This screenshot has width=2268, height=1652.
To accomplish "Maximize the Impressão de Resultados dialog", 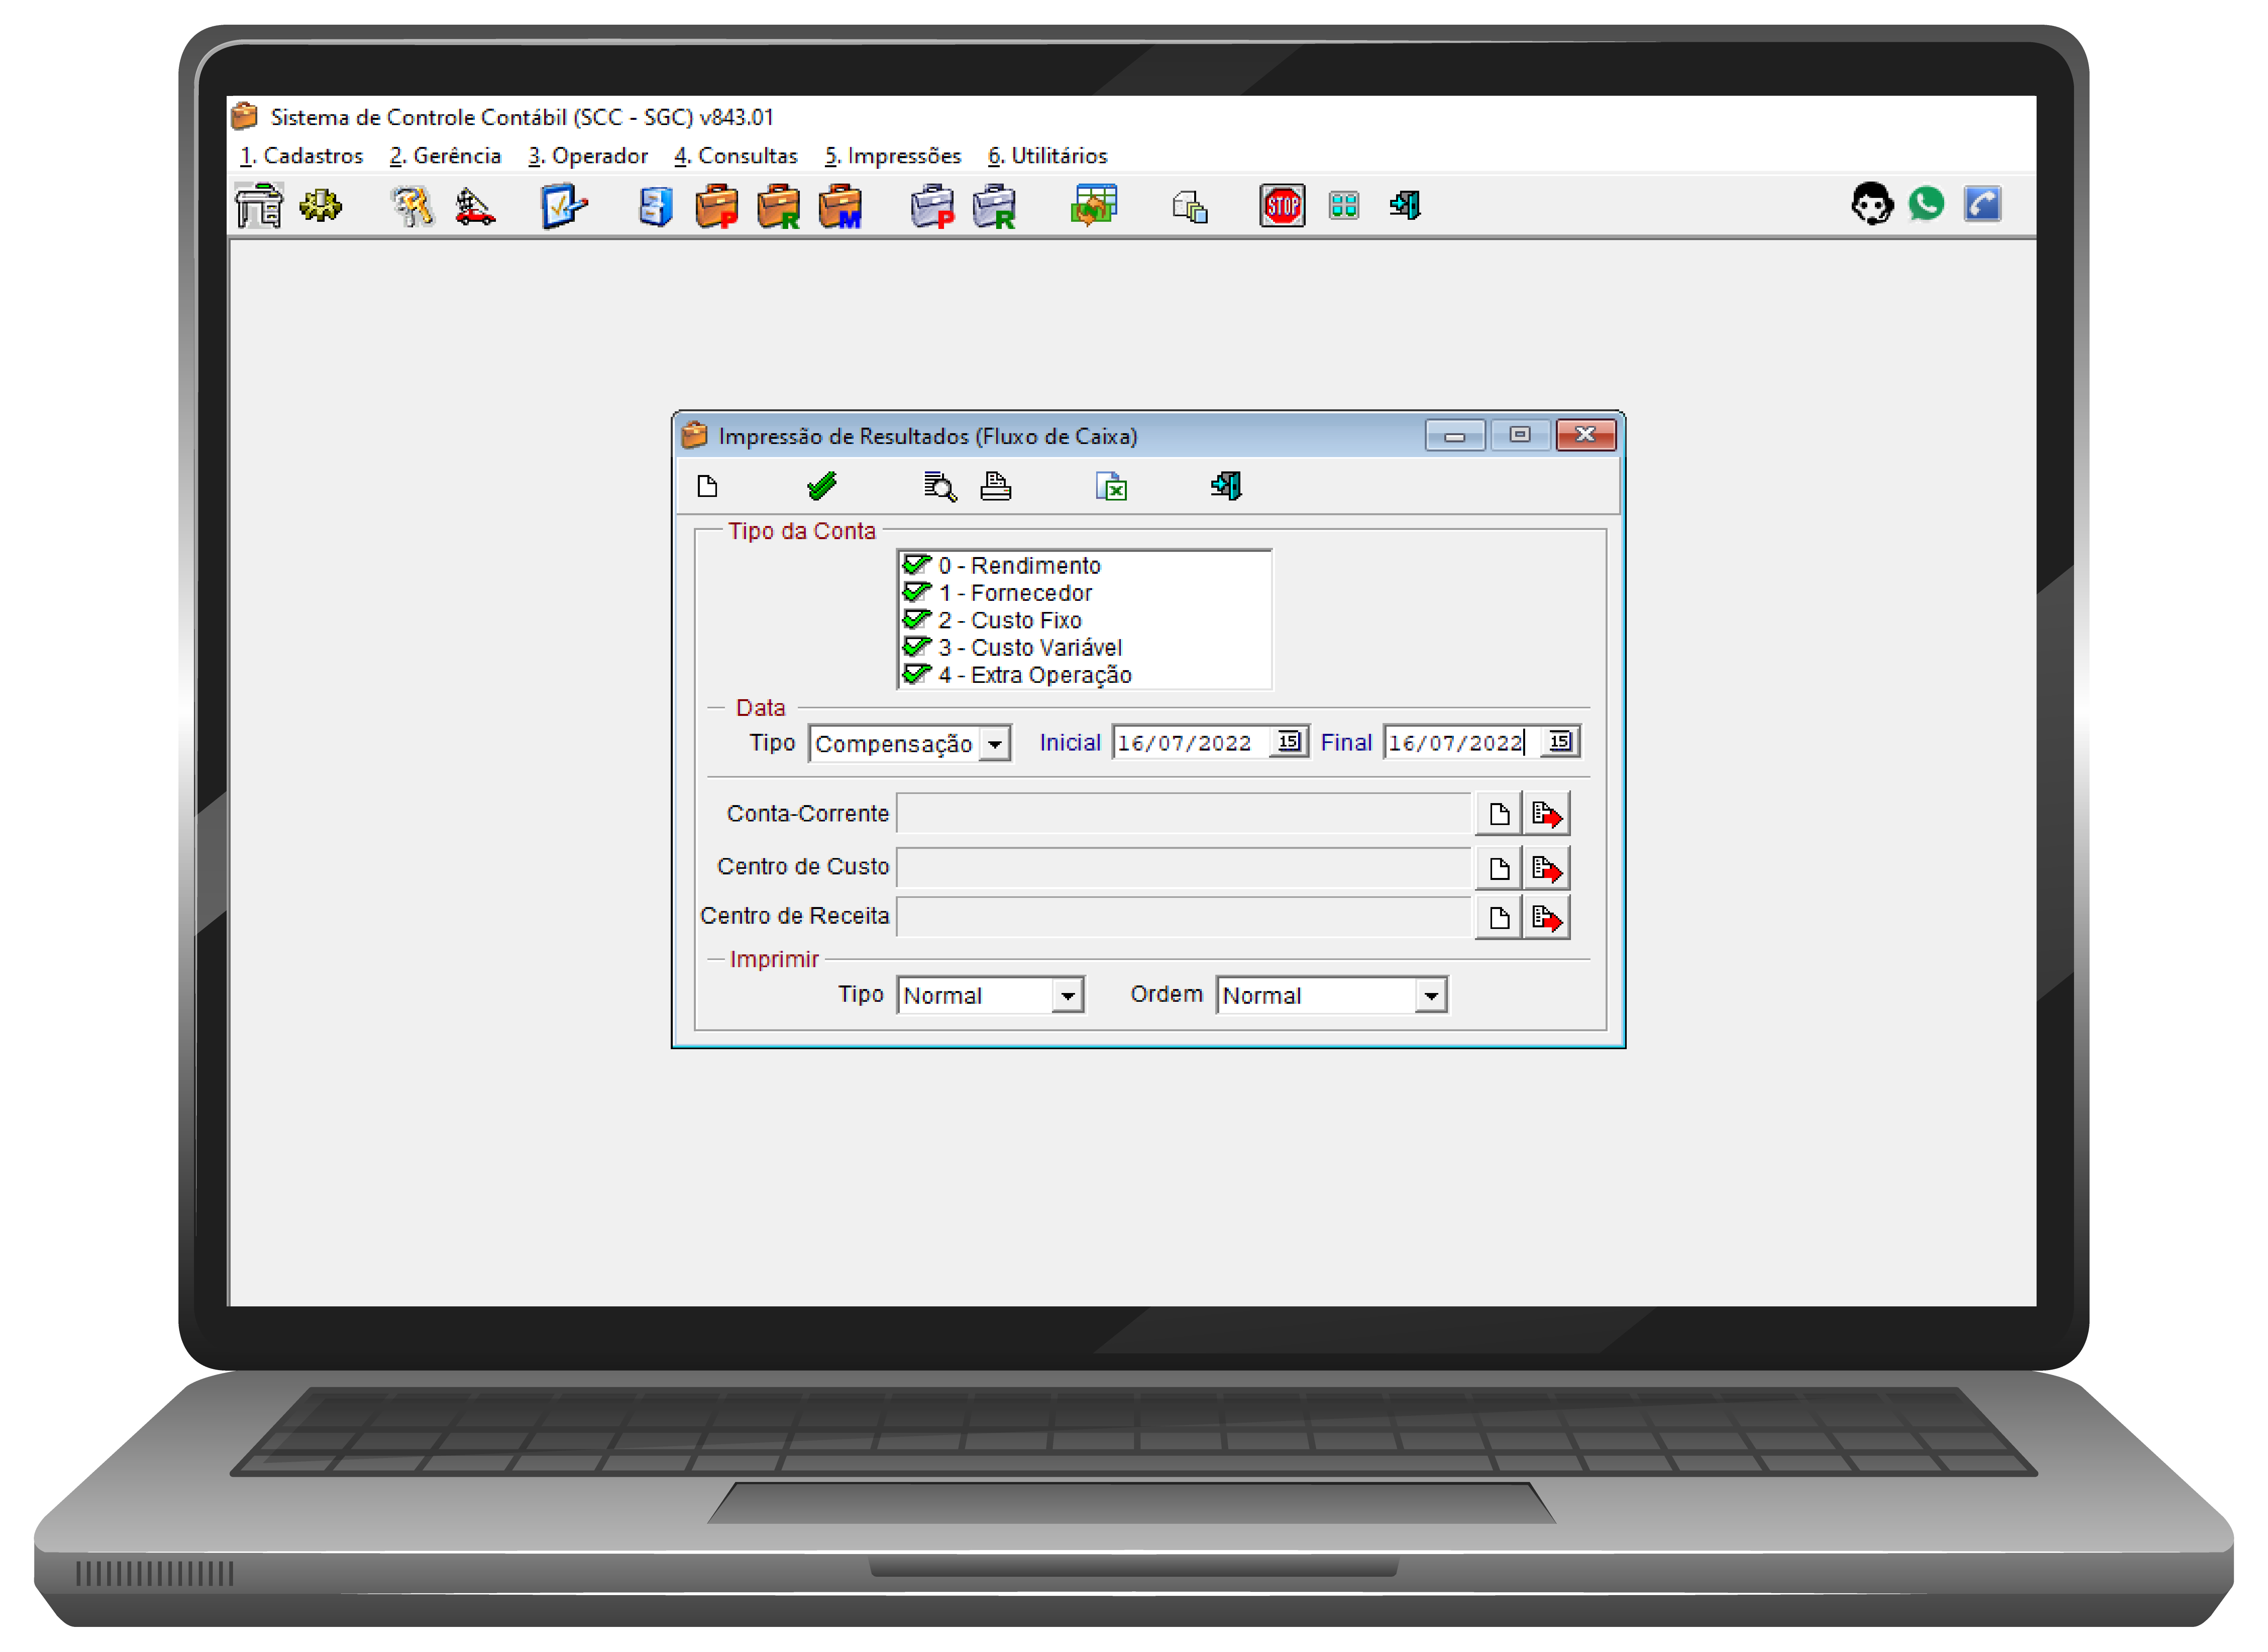I will pyautogui.click(x=1520, y=436).
